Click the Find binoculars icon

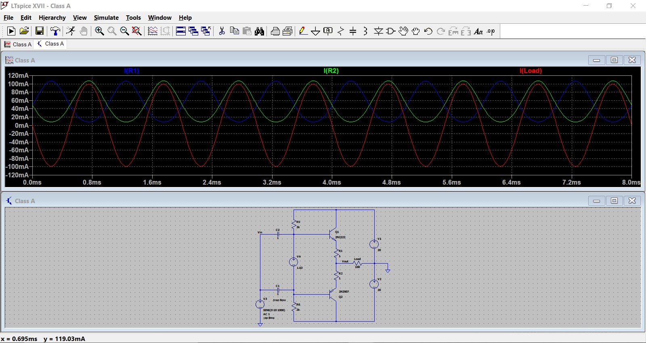(x=259, y=31)
